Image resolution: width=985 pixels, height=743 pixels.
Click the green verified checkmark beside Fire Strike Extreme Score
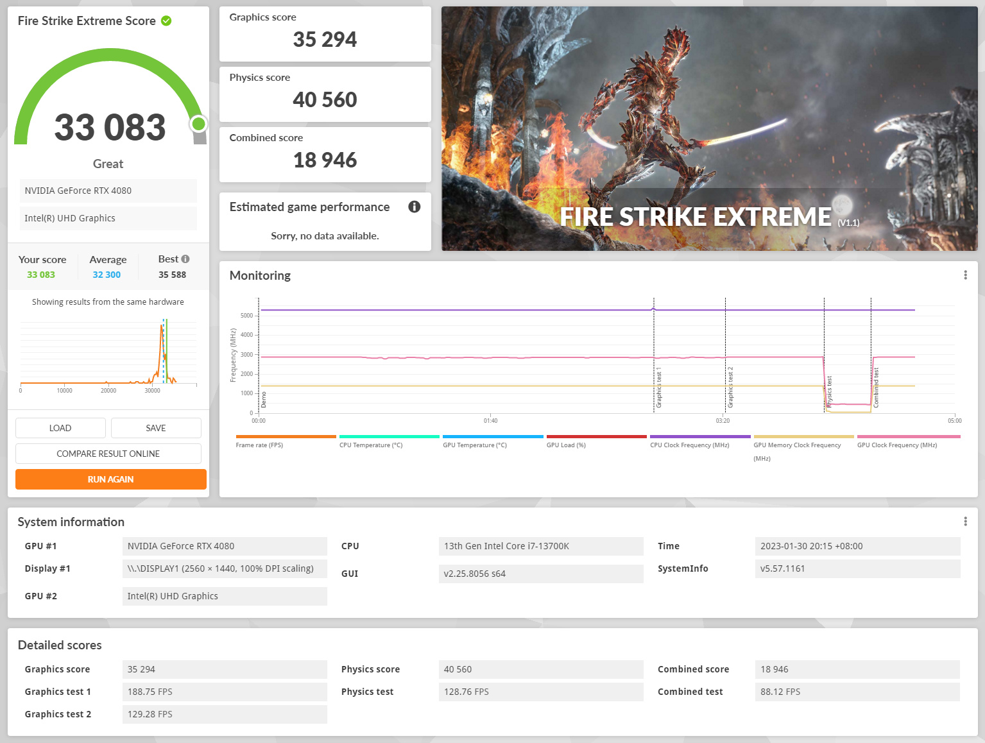166,21
